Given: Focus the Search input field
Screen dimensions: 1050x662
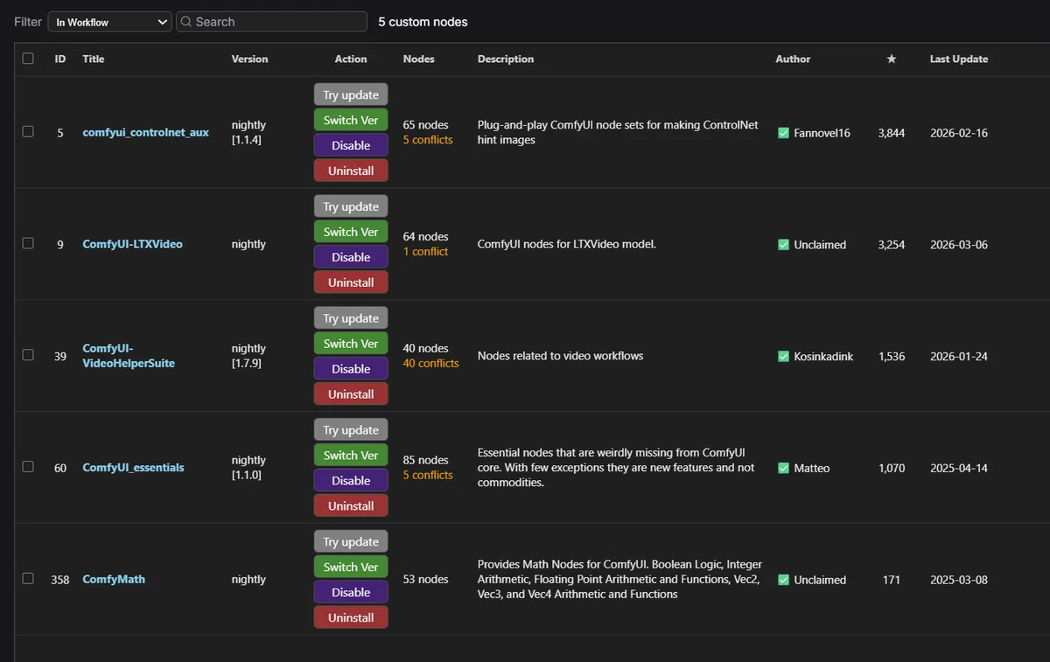Looking at the screenshot, I should (271, 22).
